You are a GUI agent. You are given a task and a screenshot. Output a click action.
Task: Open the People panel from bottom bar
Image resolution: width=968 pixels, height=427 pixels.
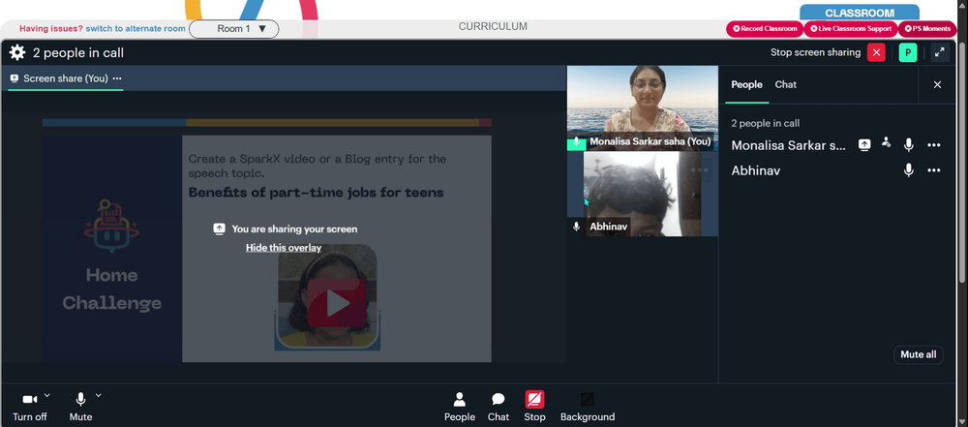point(460,407)
